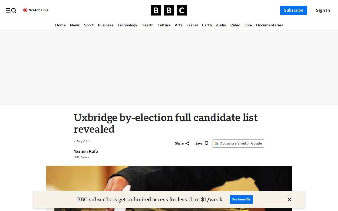
Task: Click the Share icon under the headline
Action: coord(187,143)
